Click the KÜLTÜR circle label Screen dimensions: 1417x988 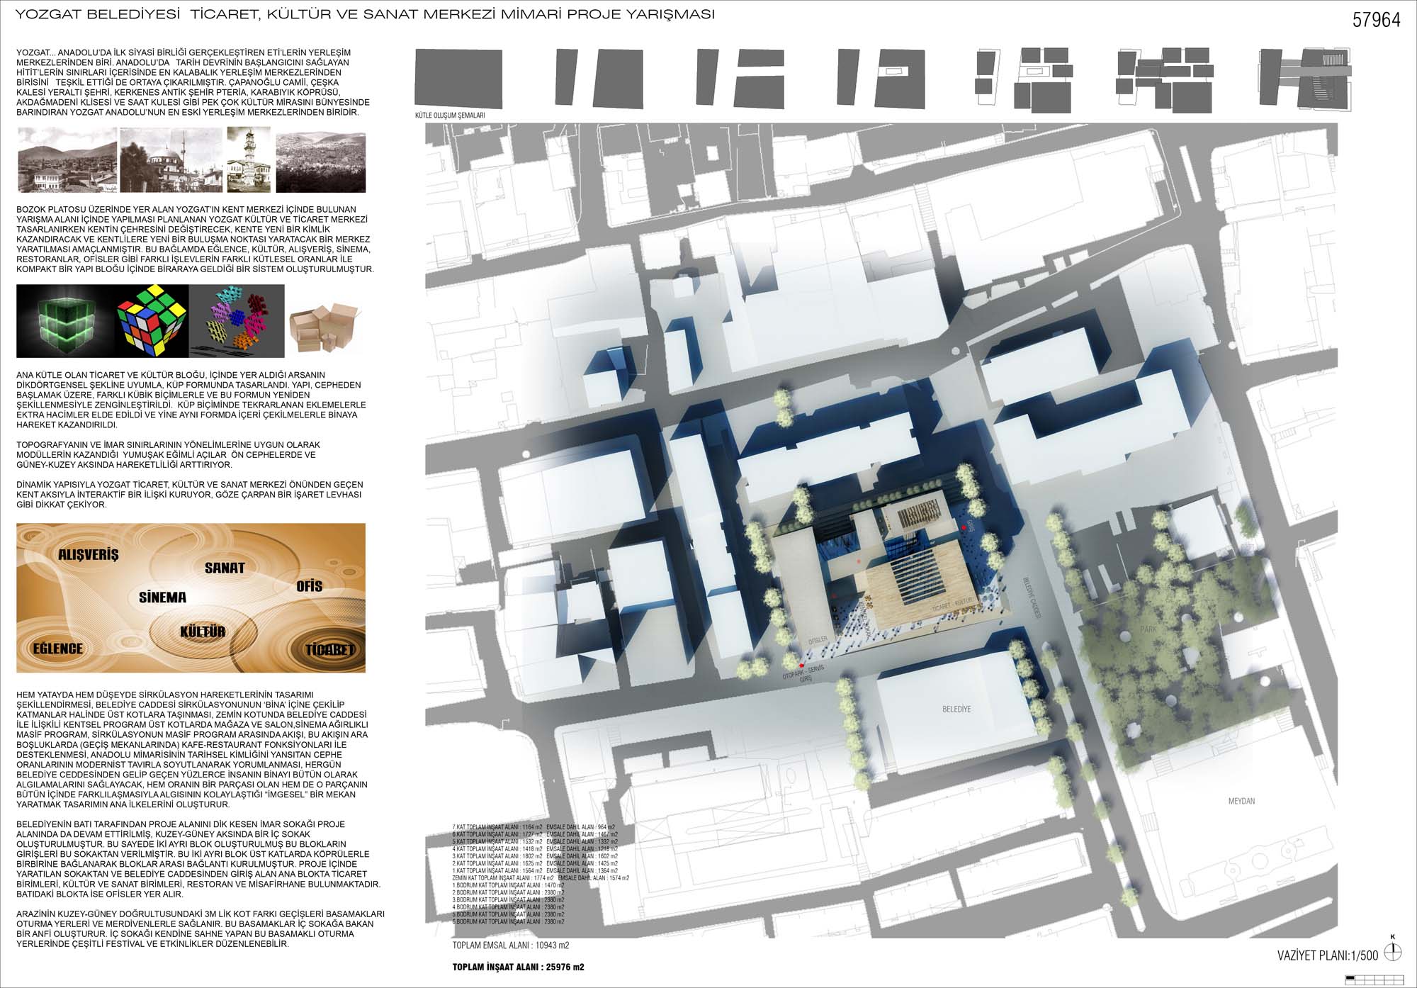(203, 631)
